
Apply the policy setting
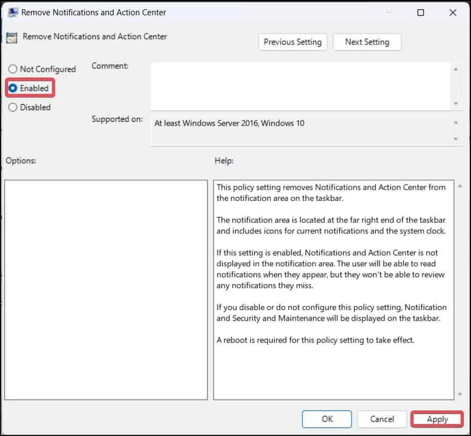pyautogui.click(x=437, y=419)
